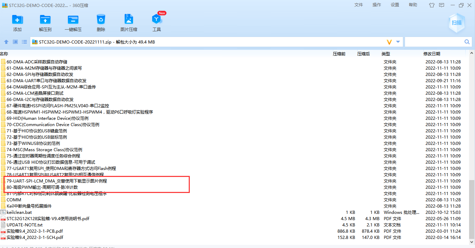
Task: Open the 工具 (Tools) icon
Action: click(157, 19)
